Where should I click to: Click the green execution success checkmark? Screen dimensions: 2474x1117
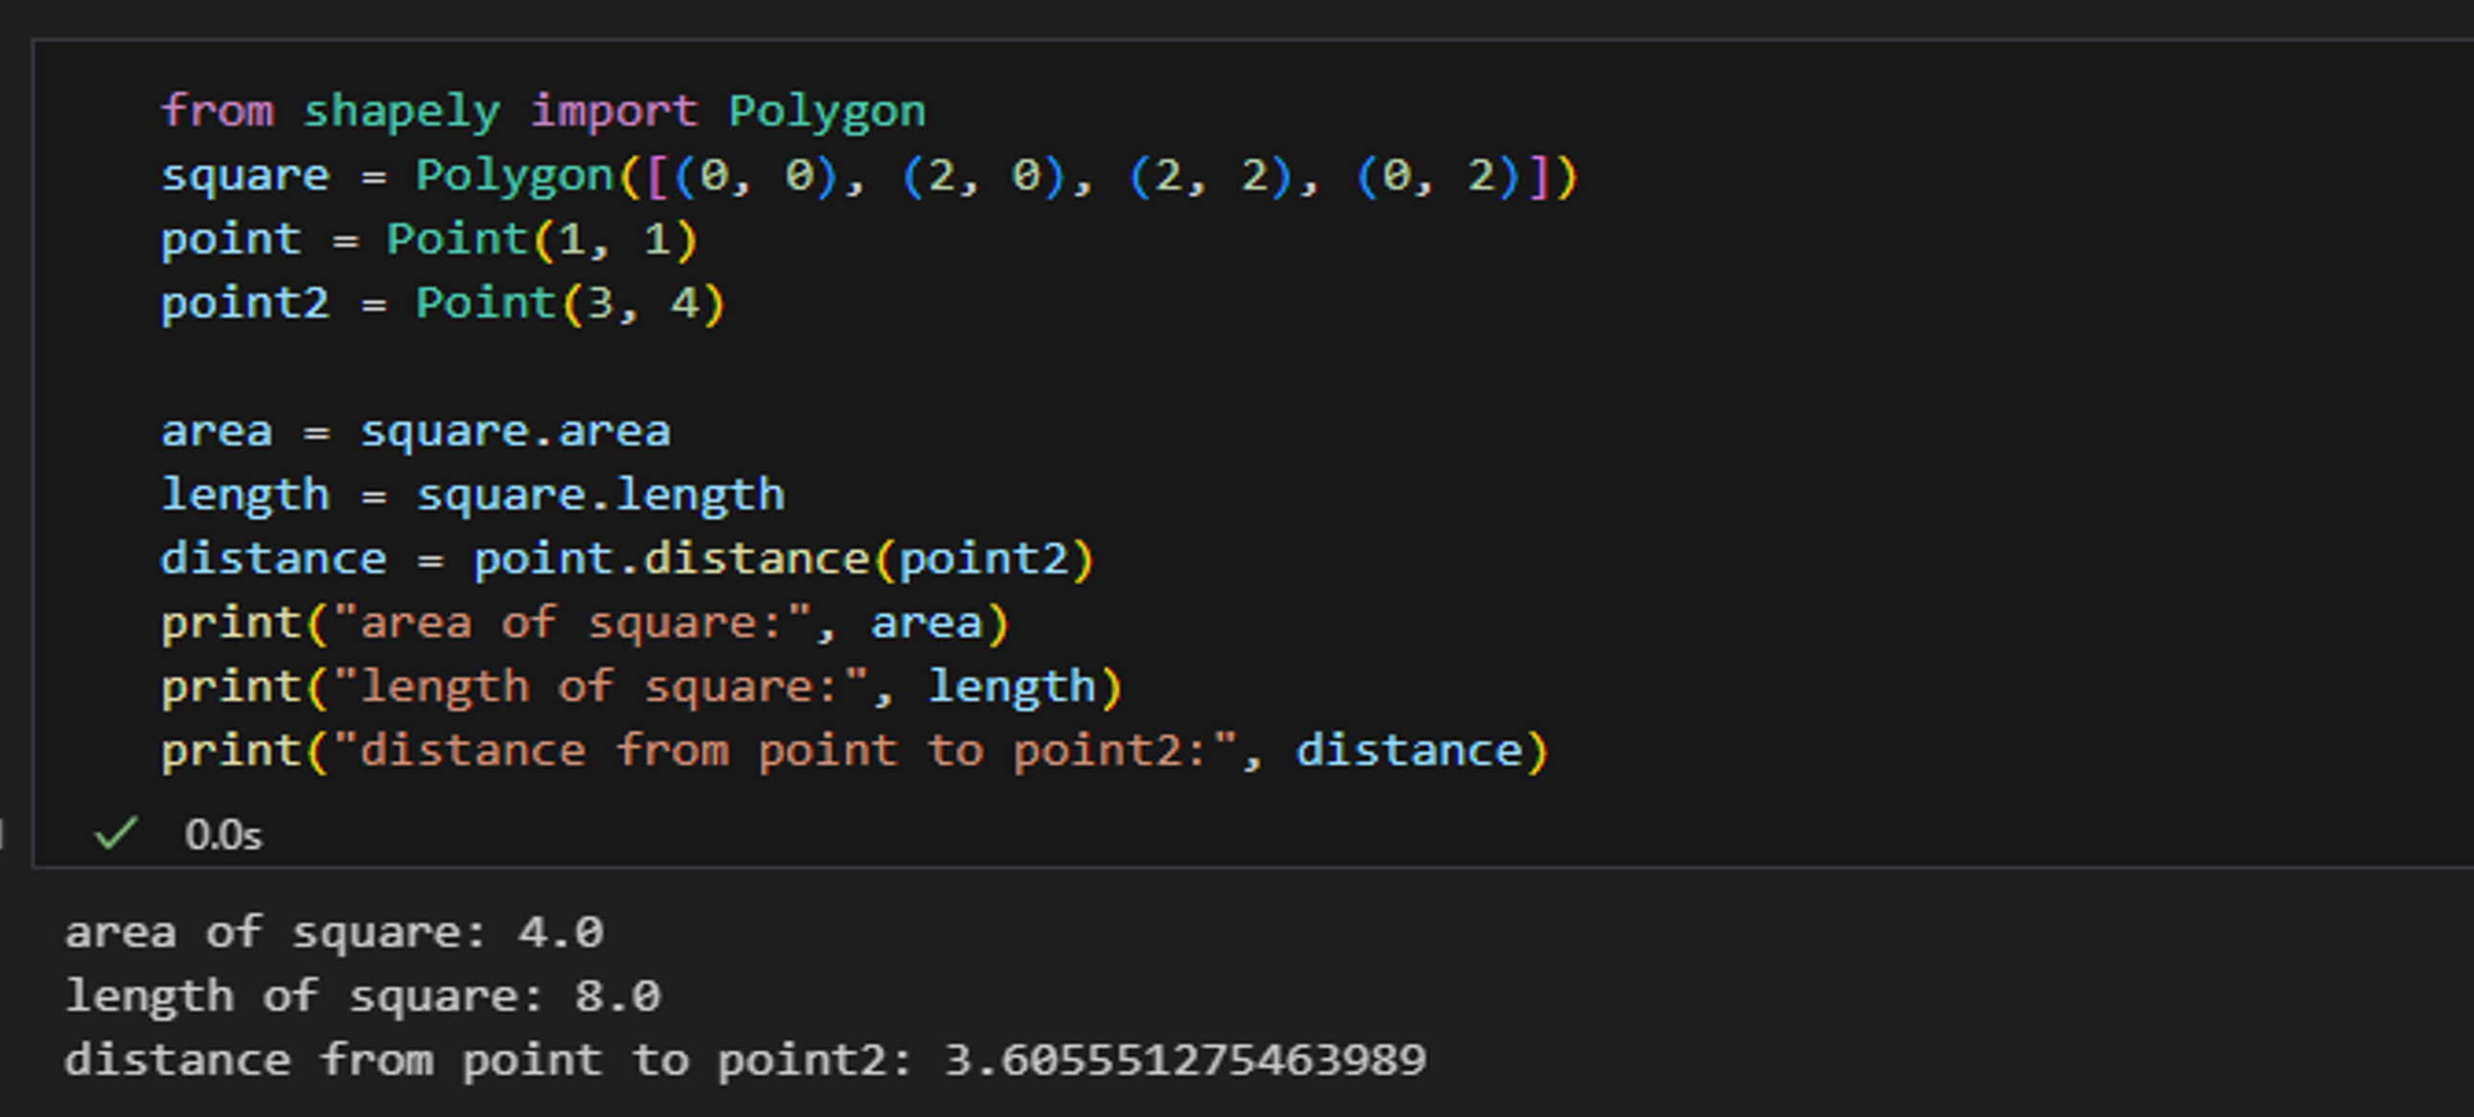pos(116,832)
